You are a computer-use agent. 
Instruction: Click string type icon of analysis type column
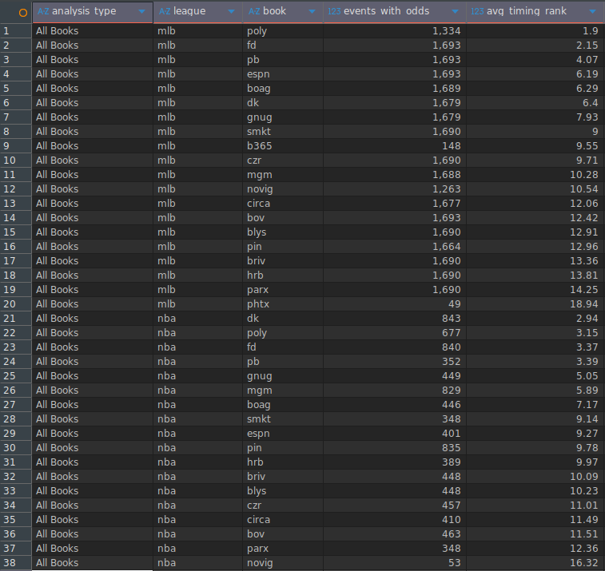(43, 12)
